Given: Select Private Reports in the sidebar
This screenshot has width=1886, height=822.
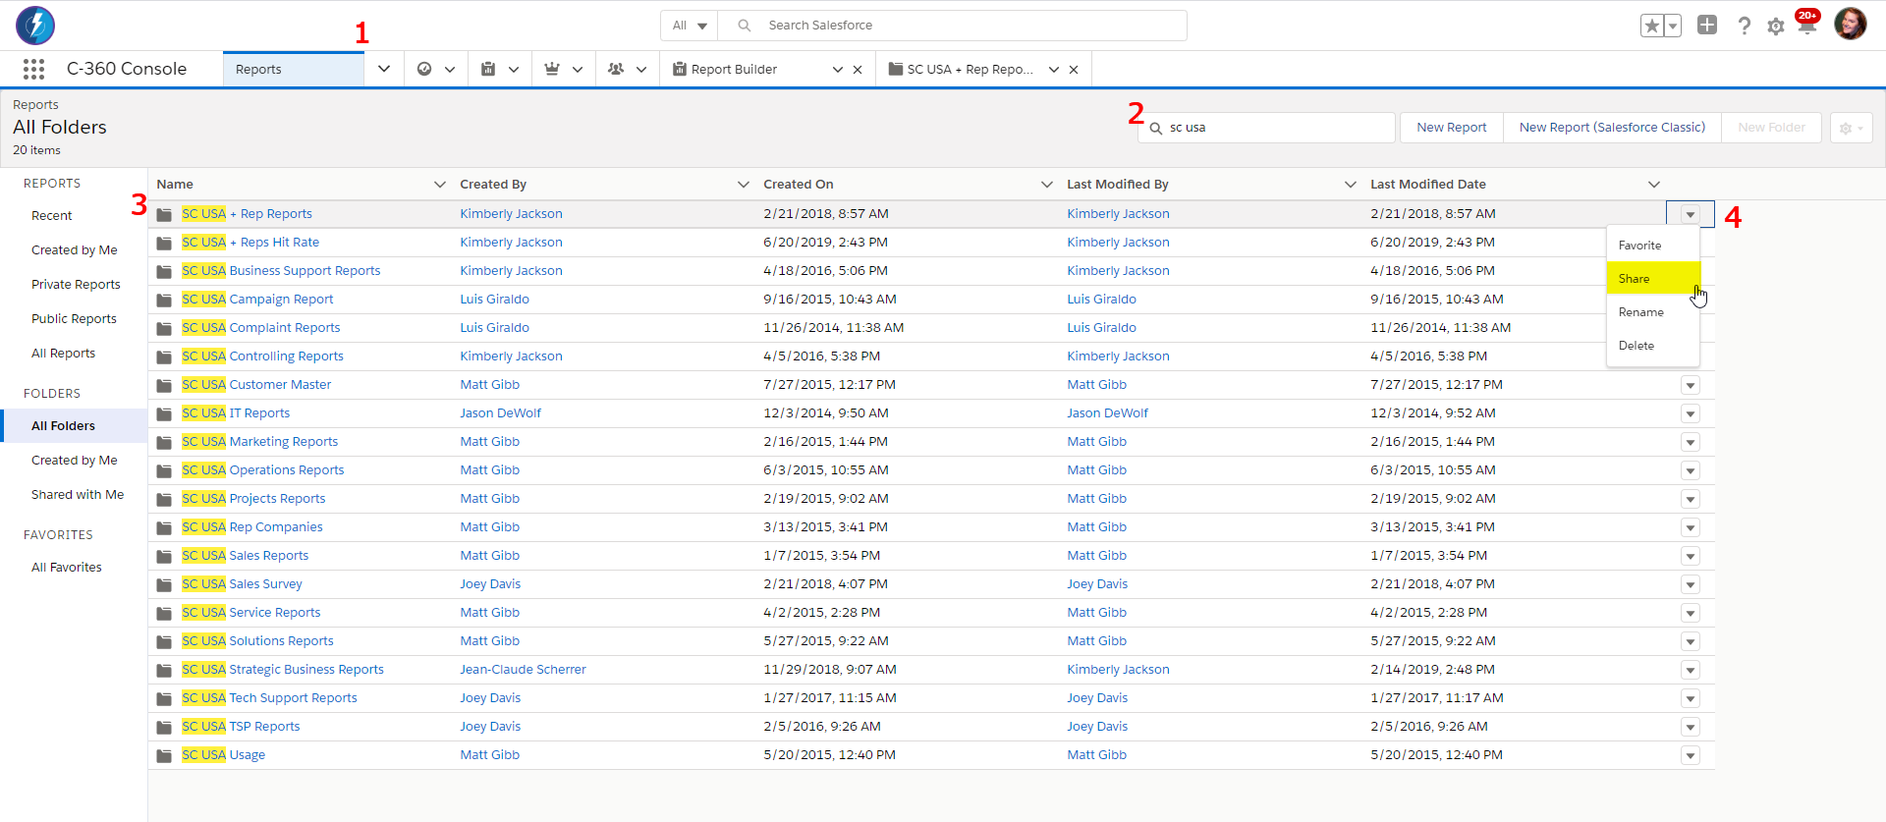Looking at the screenshot, I should tap(76, 285).
